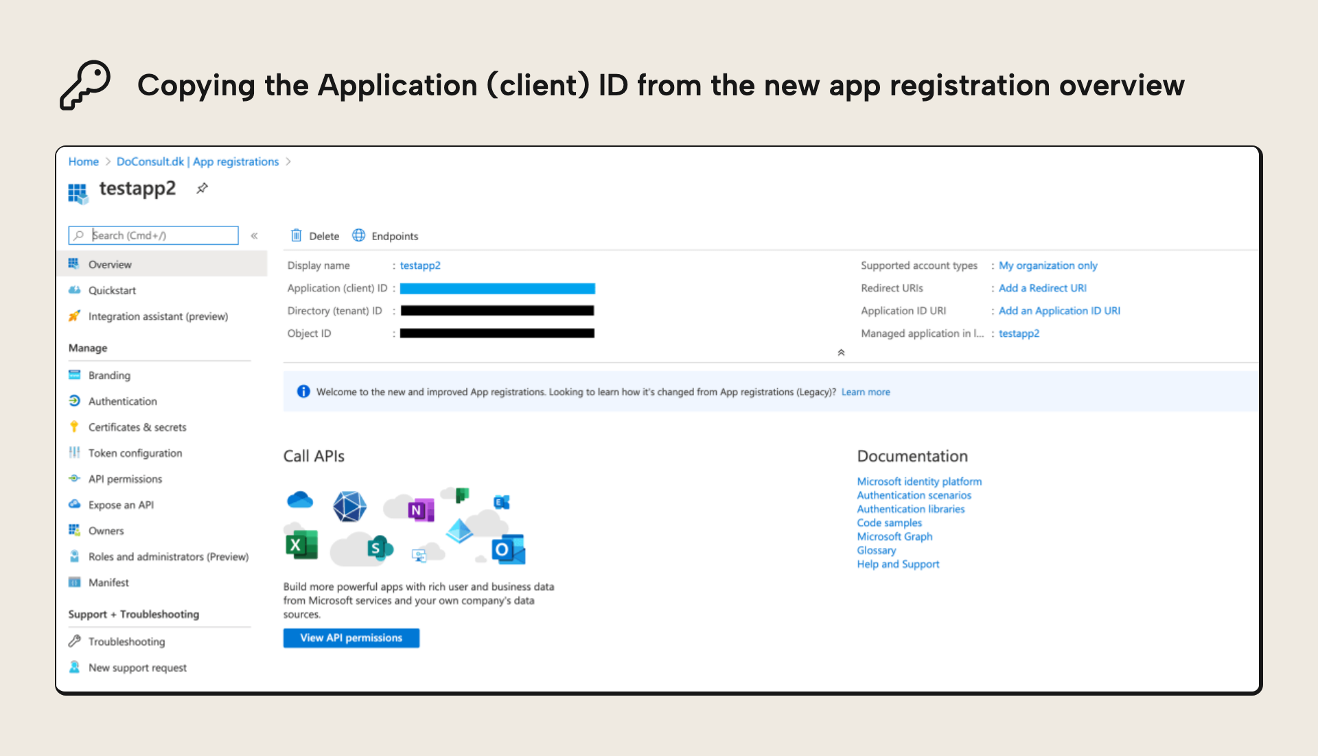This screenshot has height=756, width=1318.
Task: Click the Overview grid icon in sidebar
Action: [73, 263]
